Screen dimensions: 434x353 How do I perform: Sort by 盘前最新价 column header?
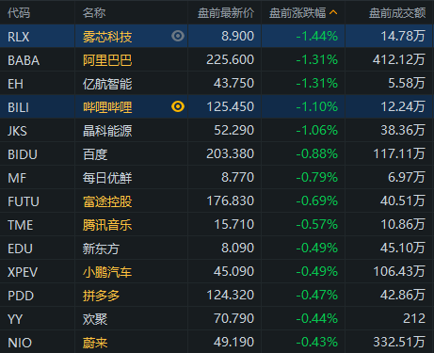[226, 13]
